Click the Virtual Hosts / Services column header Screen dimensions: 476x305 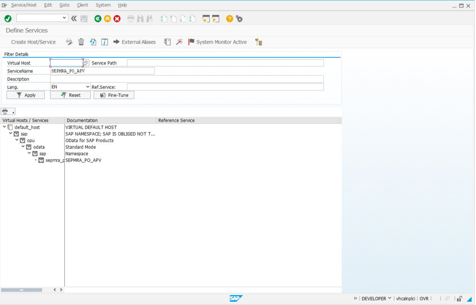32,120
